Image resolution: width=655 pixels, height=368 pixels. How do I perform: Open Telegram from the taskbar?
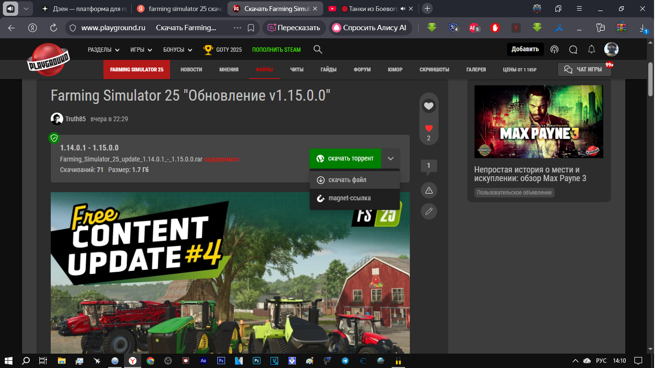click(x=345, y=360)
